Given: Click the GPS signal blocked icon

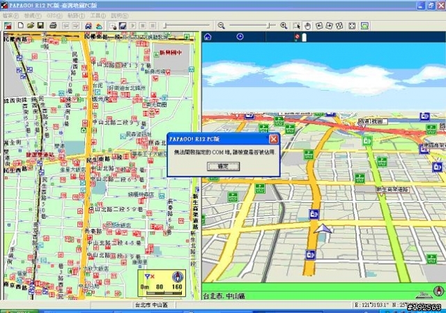Looking at the screenshot, I should point(298,37).
